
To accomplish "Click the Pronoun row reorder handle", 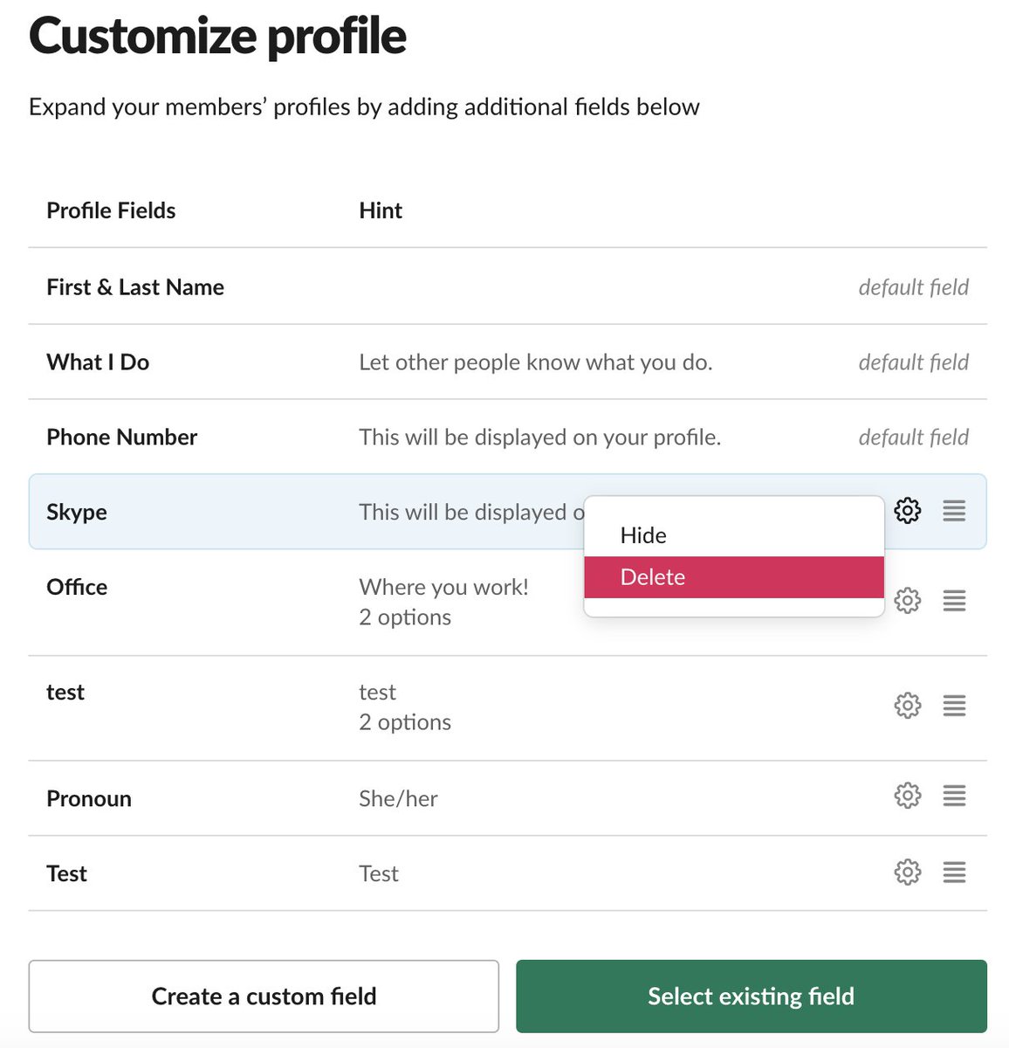I will pyautogui.click(x=954, y=796).
